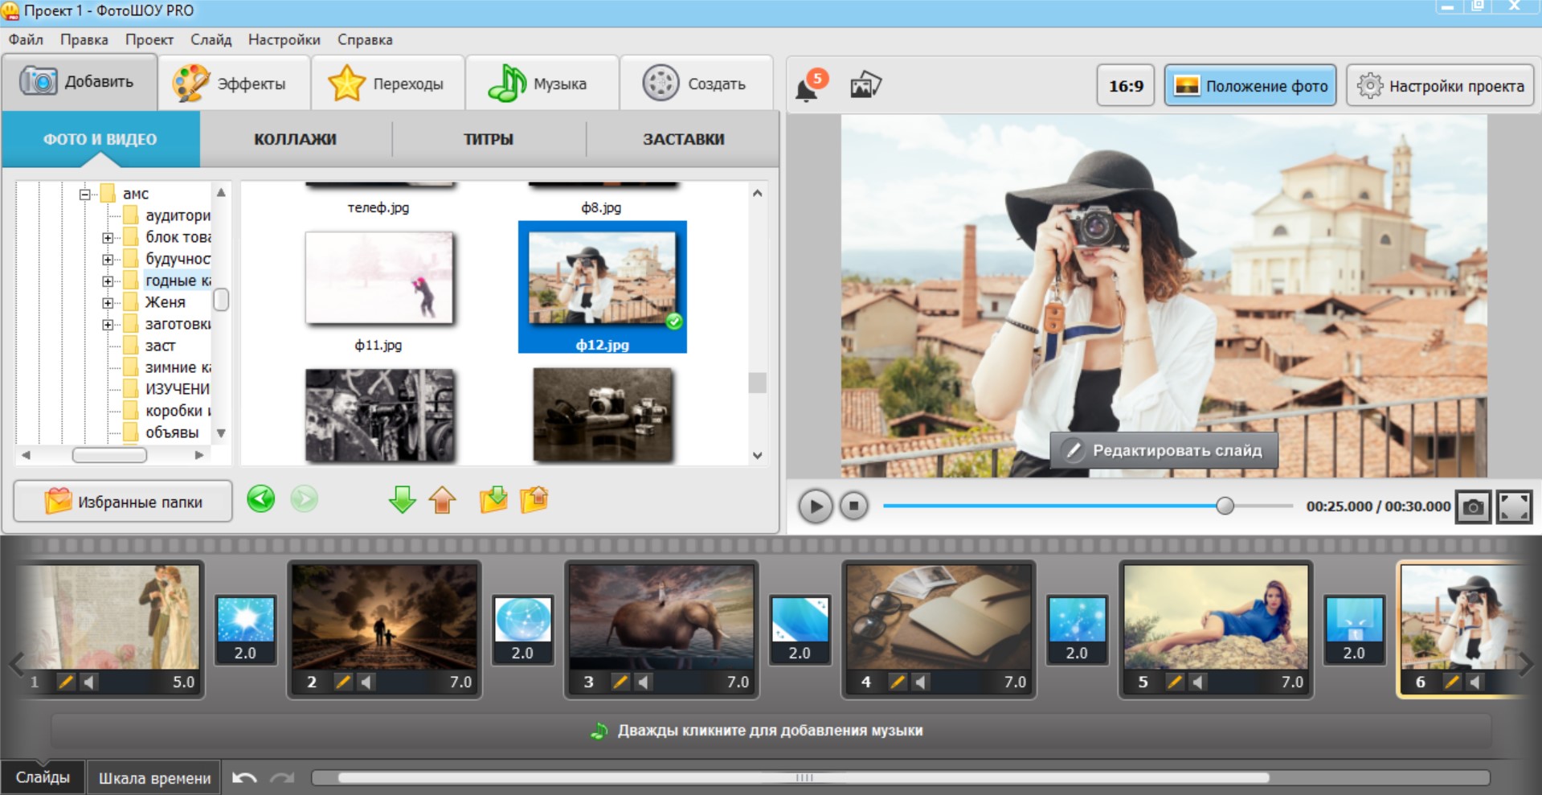Click transition icon between slides 2 and 3
The image size is (1542, 795).
[x=522, y=629]
